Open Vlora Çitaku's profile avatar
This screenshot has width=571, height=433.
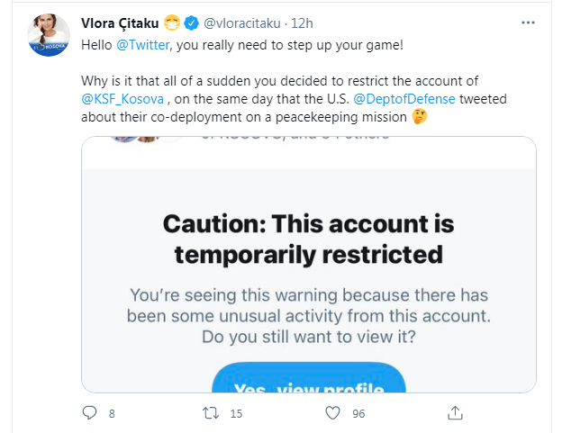pyautogui.click(x=49, y=35)
